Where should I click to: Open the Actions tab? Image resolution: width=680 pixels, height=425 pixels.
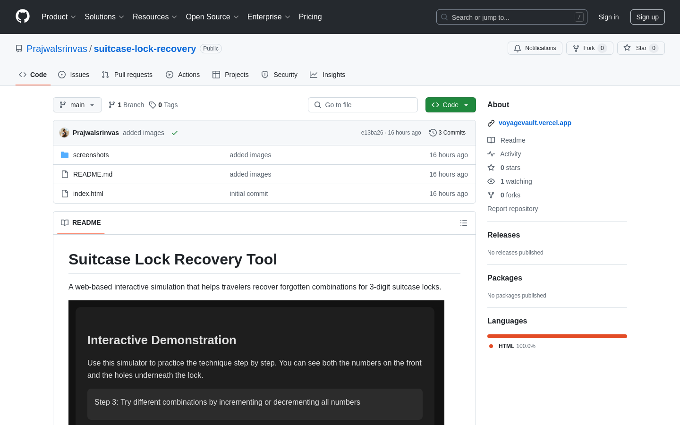(183, 75)
